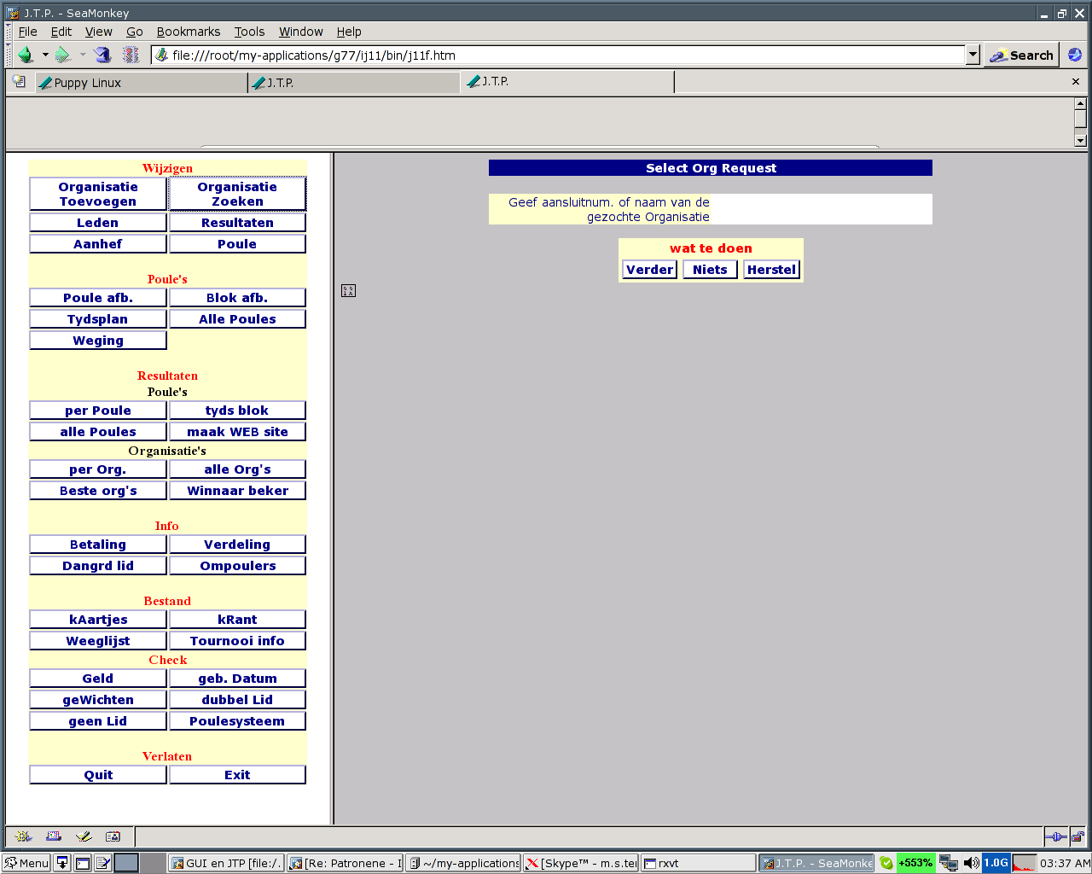Open the URL bar history dropdown
1092x874 pixels.
(973, 55)
